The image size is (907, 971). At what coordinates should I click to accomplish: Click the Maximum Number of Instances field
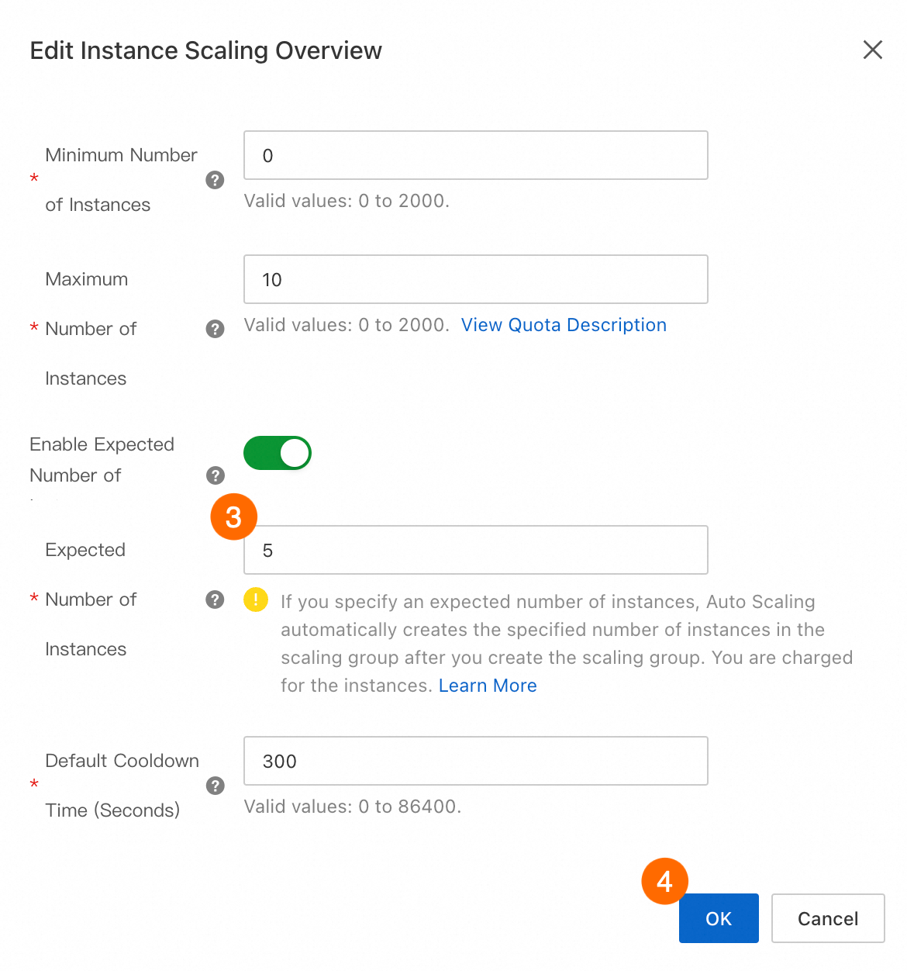click(475, 279)
